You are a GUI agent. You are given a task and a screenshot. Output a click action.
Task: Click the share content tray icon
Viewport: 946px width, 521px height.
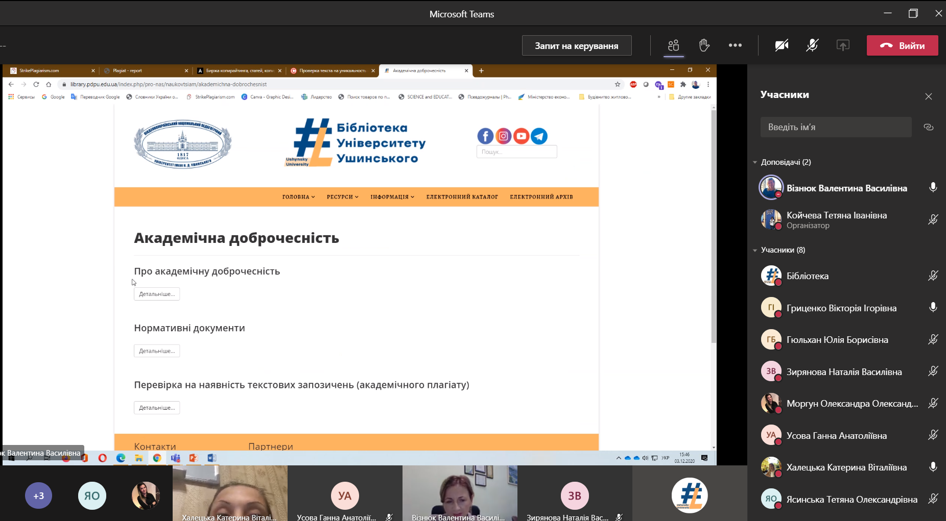pyautogui.click(x=843, y=45)
